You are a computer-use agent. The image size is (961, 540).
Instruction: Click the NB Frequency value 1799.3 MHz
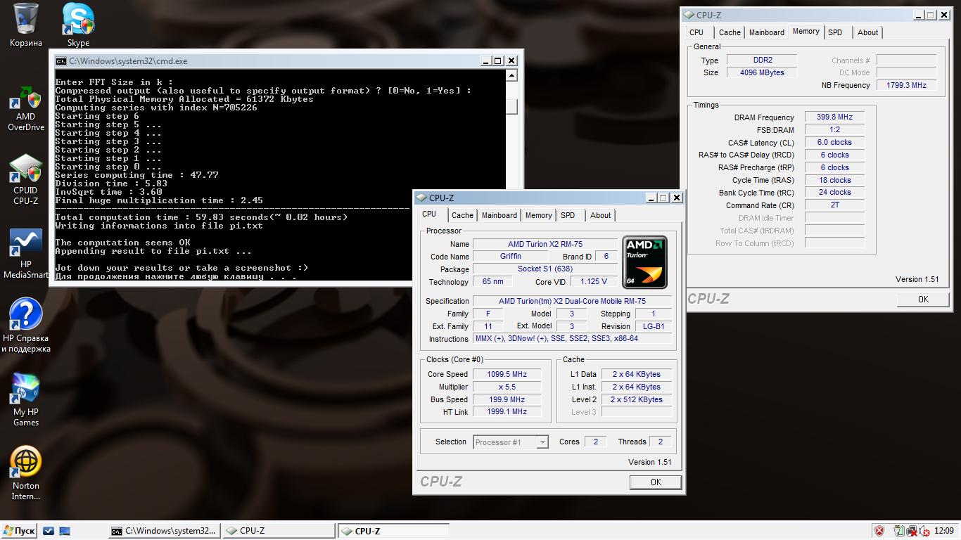(x=906, y=85)
